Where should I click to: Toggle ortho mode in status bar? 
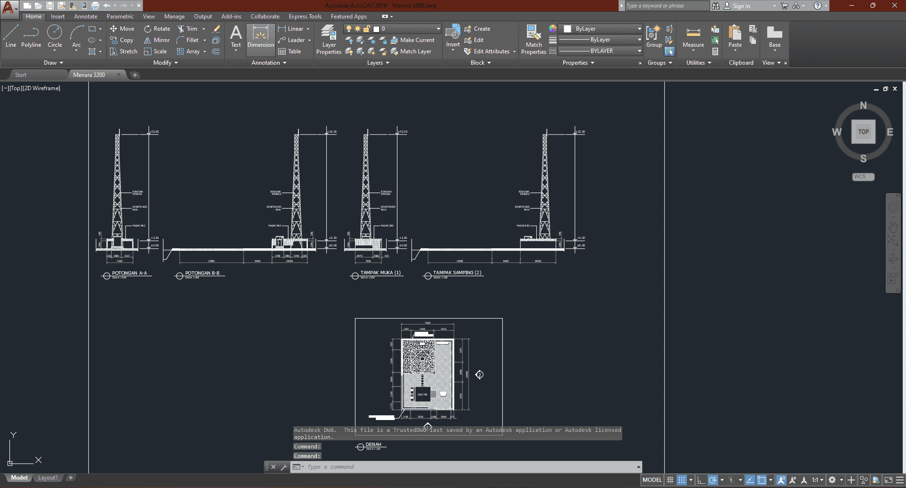tap(701, 480)
